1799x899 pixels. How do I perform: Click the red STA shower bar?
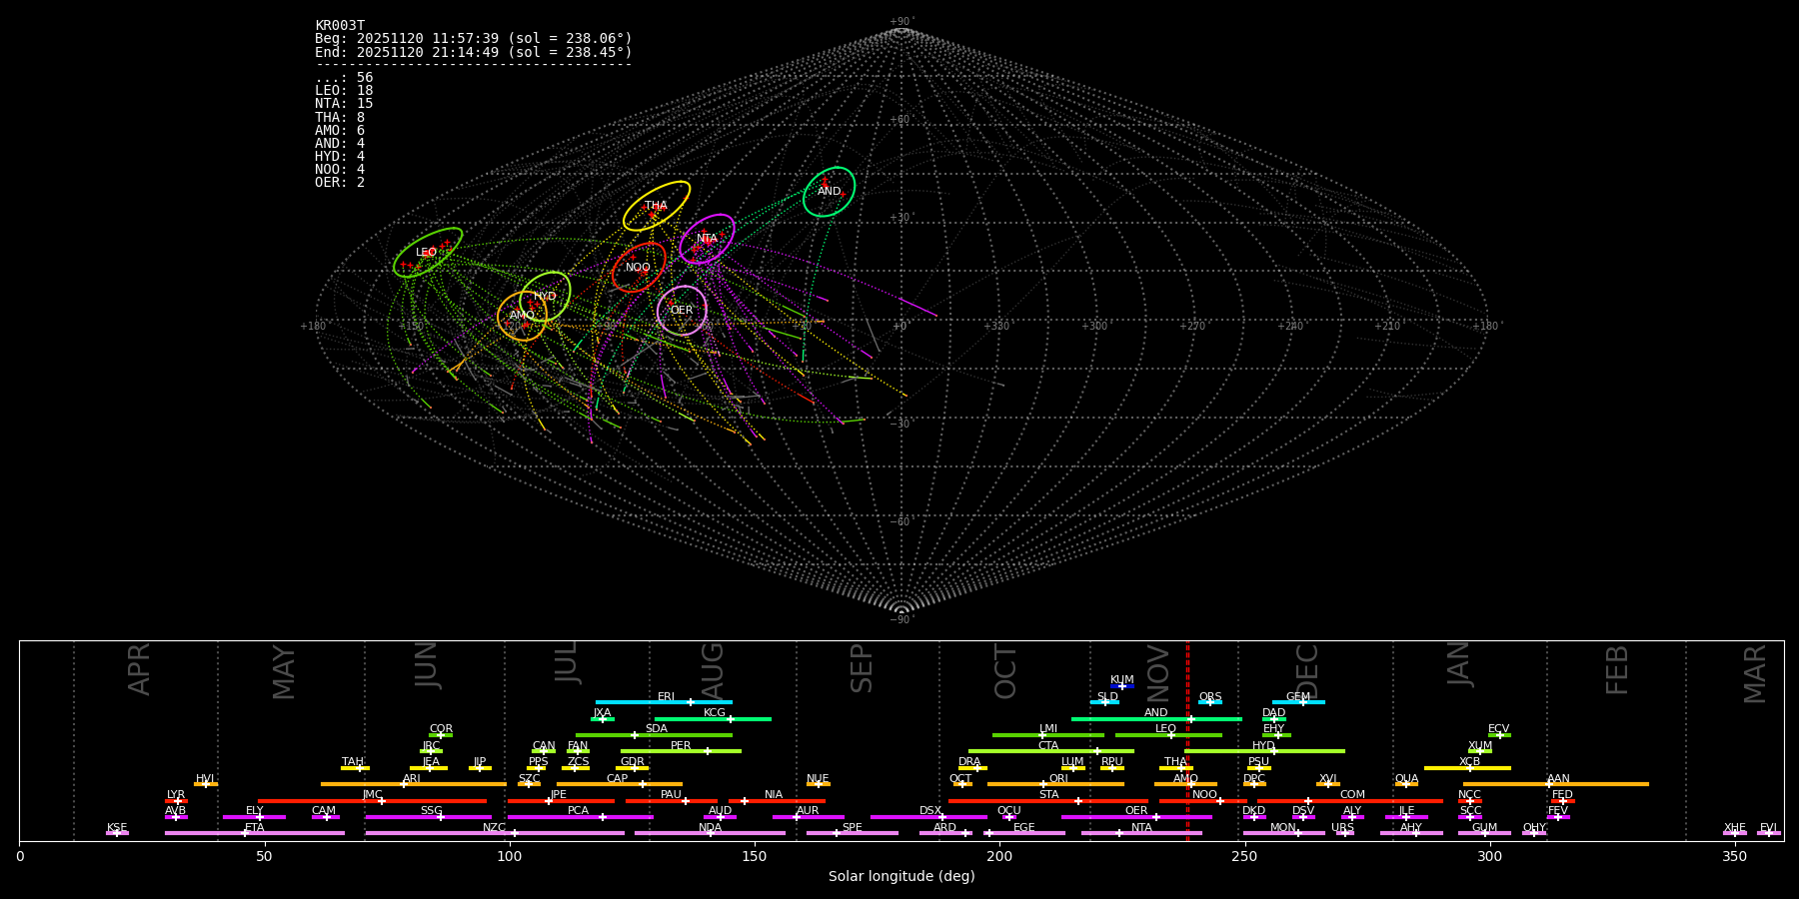click(x=1048, y=800)
